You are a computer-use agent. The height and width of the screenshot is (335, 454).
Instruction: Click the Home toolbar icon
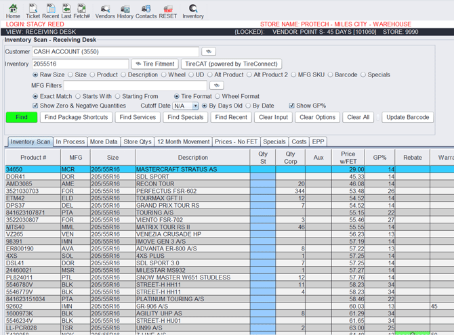point(12,9)
